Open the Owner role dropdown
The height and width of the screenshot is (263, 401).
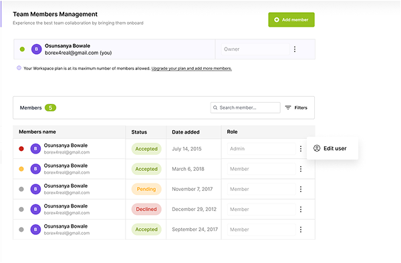coord(255,49)
